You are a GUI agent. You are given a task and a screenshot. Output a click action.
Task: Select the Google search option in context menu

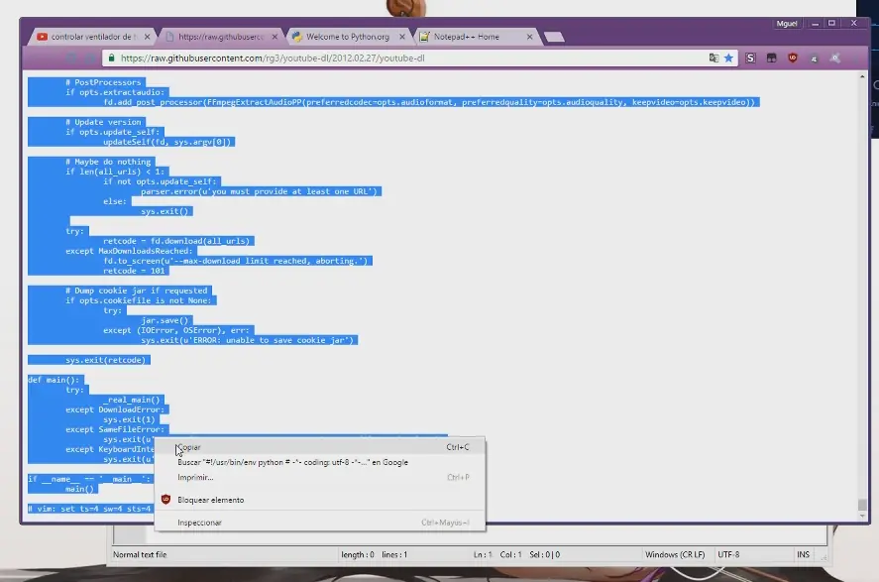point(319,462)
